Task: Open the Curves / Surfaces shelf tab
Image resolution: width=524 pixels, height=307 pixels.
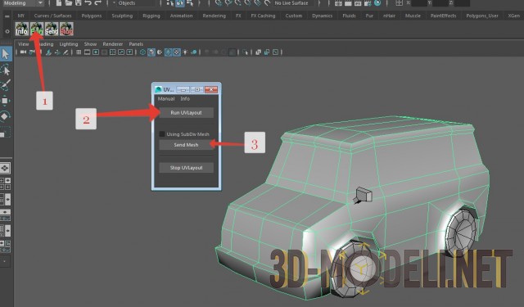Action: pos(52,16)
